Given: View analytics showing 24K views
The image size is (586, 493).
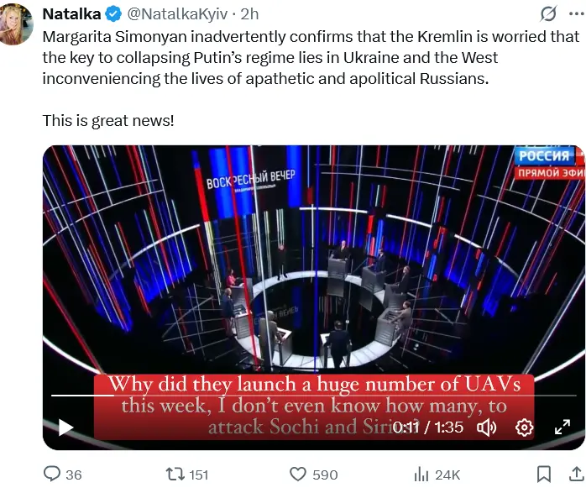Looking at the screenshot, I should [x=421, y=475].
